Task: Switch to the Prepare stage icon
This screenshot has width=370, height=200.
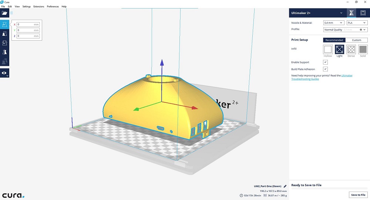Action: coord(351,13)
